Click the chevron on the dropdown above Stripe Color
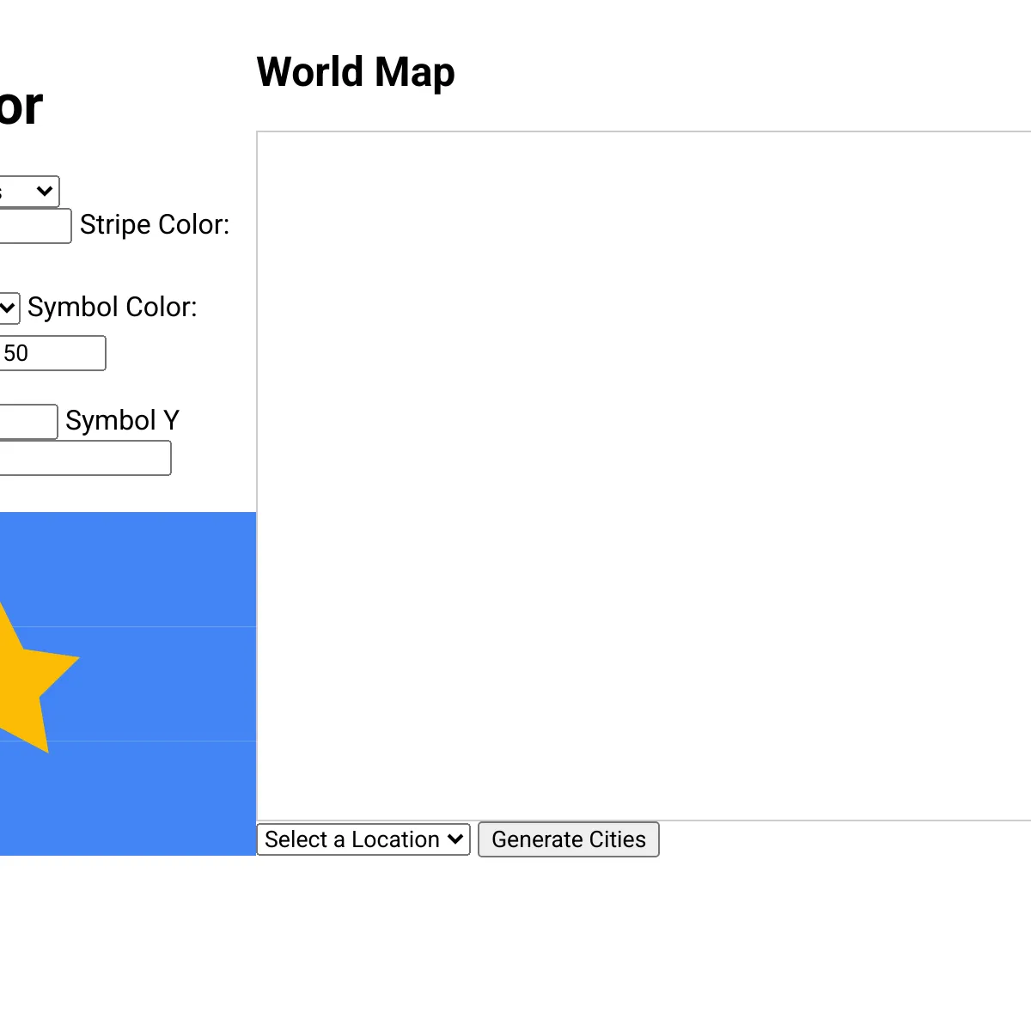The height and width of the screenshot is (1031, 1031). coord(45,192)
